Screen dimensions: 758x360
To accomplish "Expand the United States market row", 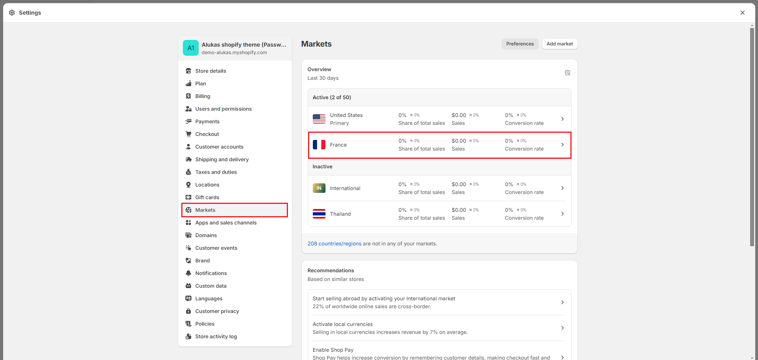I will 562,119.
